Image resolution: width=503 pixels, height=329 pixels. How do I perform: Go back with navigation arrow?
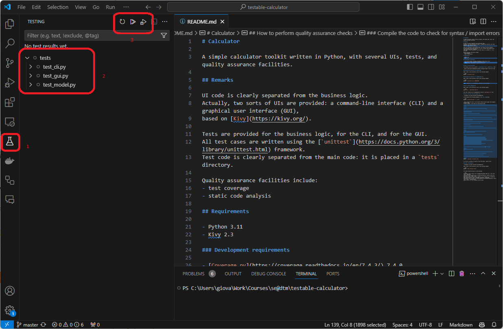tap(148, 7)
